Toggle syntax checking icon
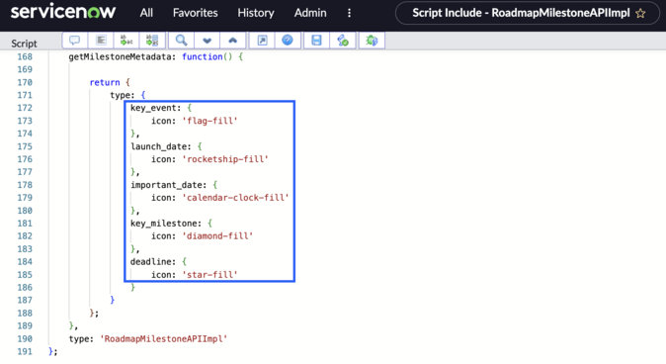This screenshot has height=364, width=666. 342,41
